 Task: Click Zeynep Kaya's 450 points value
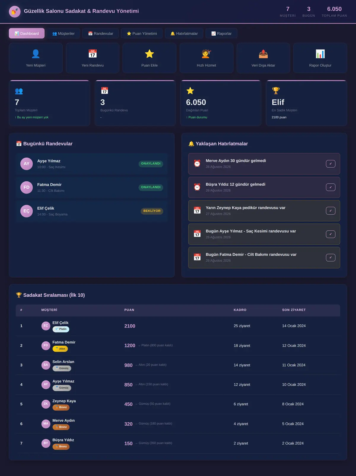click(128, 404)
